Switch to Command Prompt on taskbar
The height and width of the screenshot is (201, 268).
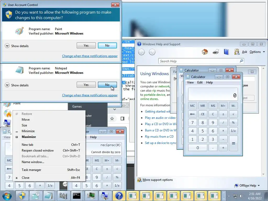[77, 196]
